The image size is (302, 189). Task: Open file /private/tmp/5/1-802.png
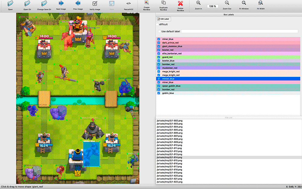coord(169,121)
